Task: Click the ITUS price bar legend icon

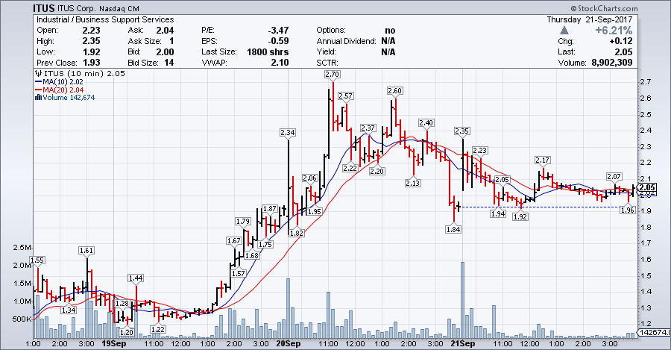Action: pos(37,74)
